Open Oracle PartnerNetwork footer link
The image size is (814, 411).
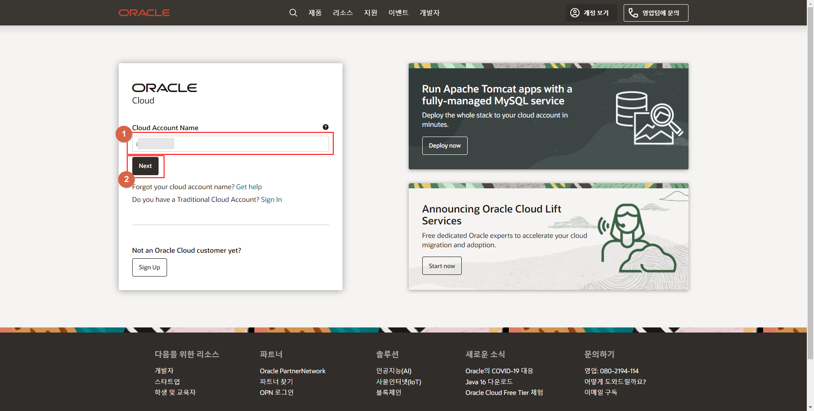[x=293, y=371]
